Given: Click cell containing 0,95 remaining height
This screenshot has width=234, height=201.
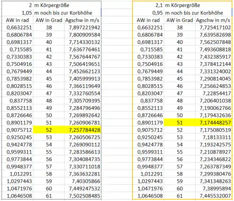Looking at the screenshot, I should [x=149, y=13].
